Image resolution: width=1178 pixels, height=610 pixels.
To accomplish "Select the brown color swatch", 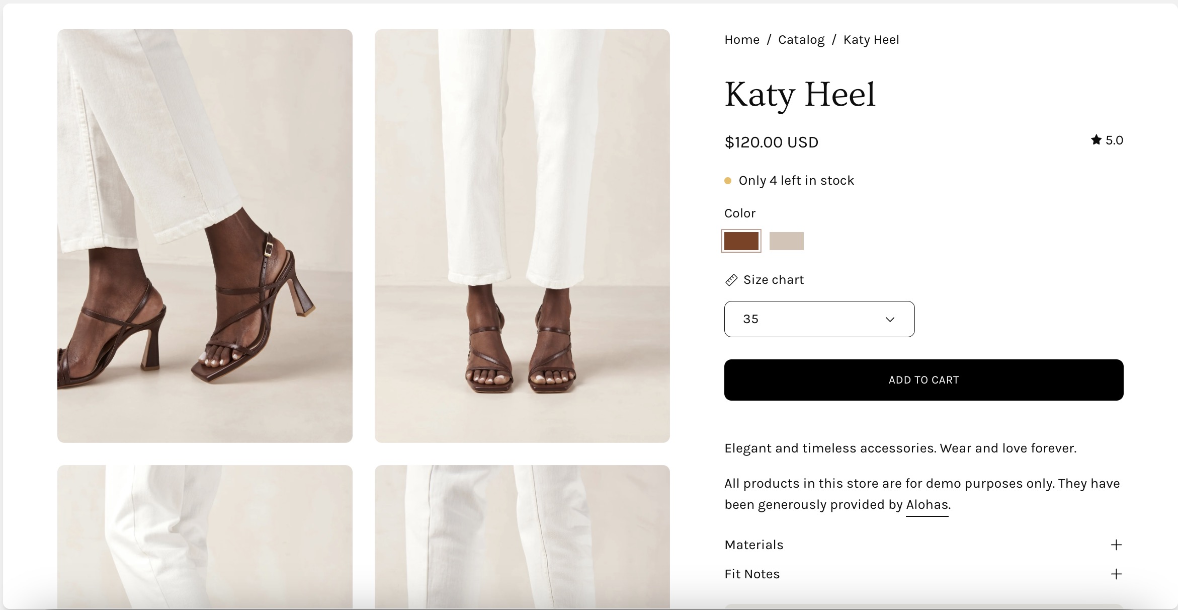I will 741,241.
